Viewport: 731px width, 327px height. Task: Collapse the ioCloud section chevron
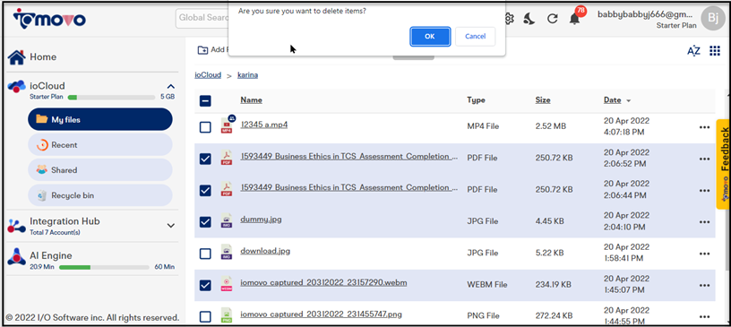(171, 86)
